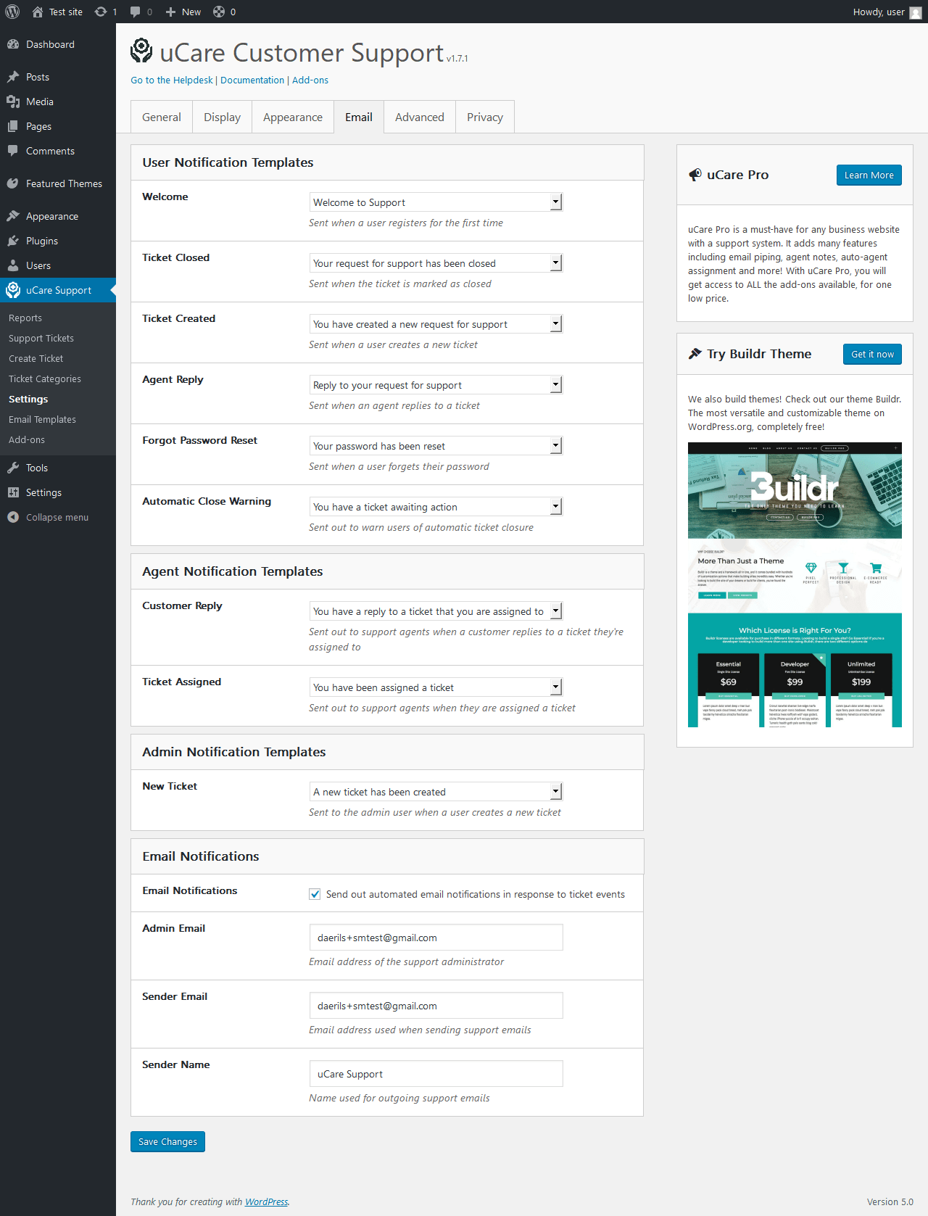Open the New Ticket template dropdown
Viewport: 928px width, 1216px height.
click(x=436, y=792)
